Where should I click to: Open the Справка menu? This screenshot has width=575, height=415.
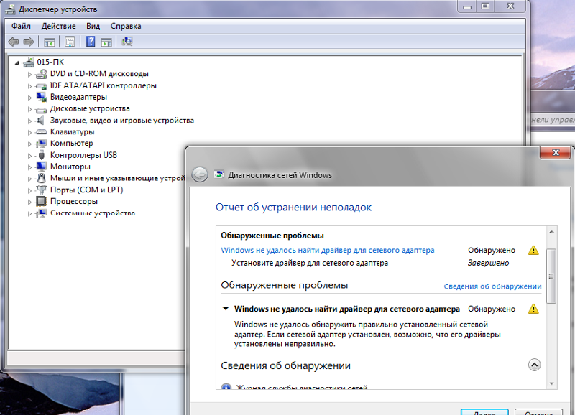(126, 26)
